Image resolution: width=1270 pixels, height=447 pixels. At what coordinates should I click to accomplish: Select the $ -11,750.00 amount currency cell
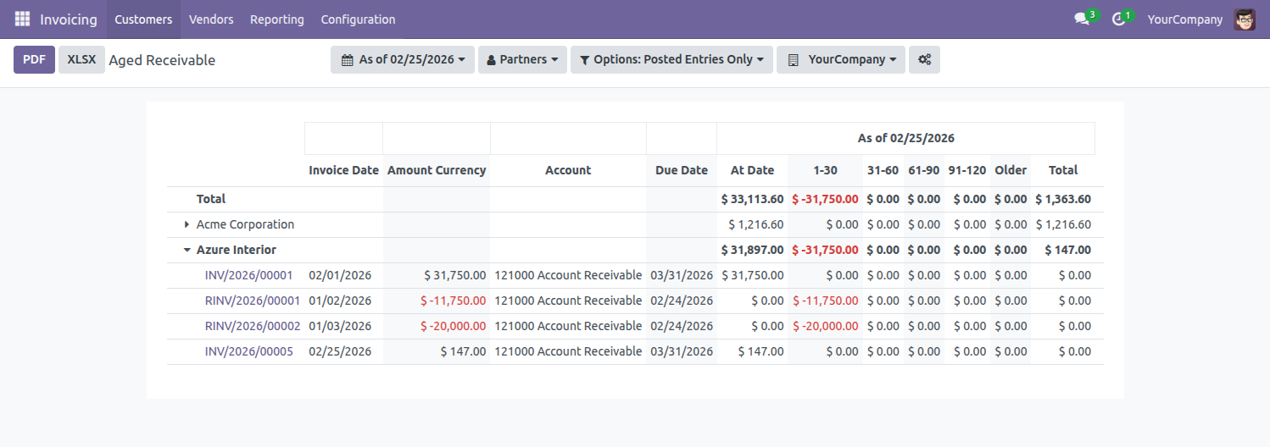pos(453,301)
